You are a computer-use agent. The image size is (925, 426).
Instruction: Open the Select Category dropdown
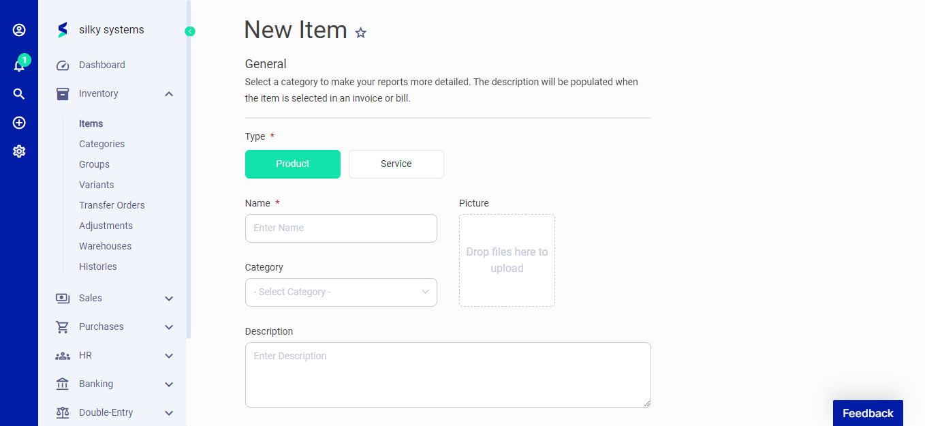tap(341, 292)
